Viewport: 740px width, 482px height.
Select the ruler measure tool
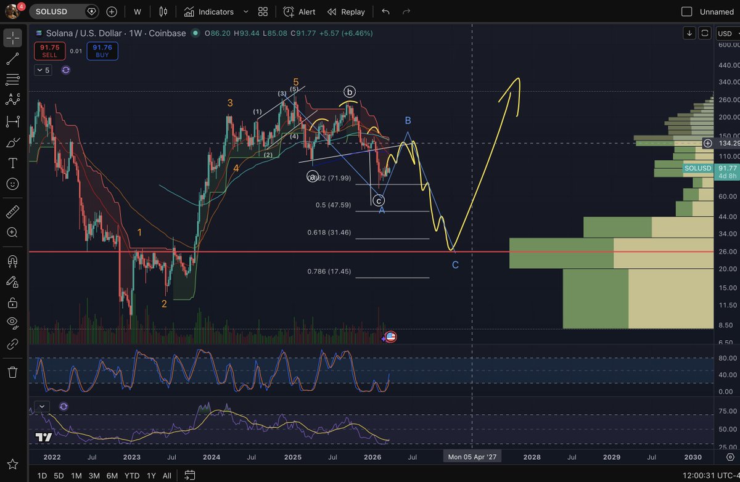pos(12,212)
